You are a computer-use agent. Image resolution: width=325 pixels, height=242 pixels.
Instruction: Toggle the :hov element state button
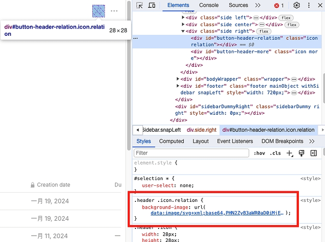point(259,153)
